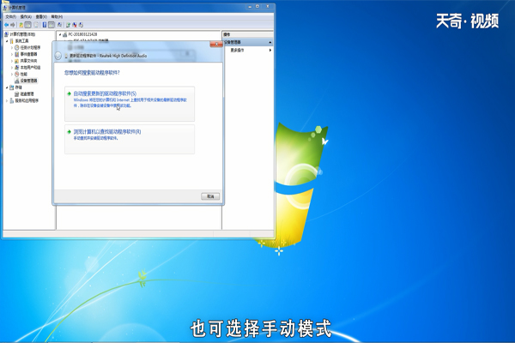Image resolution: width=515 pixels, height=343 pixels.
Task: Click the blue Help icon in toolbar
Action: (x=45, y=25)
